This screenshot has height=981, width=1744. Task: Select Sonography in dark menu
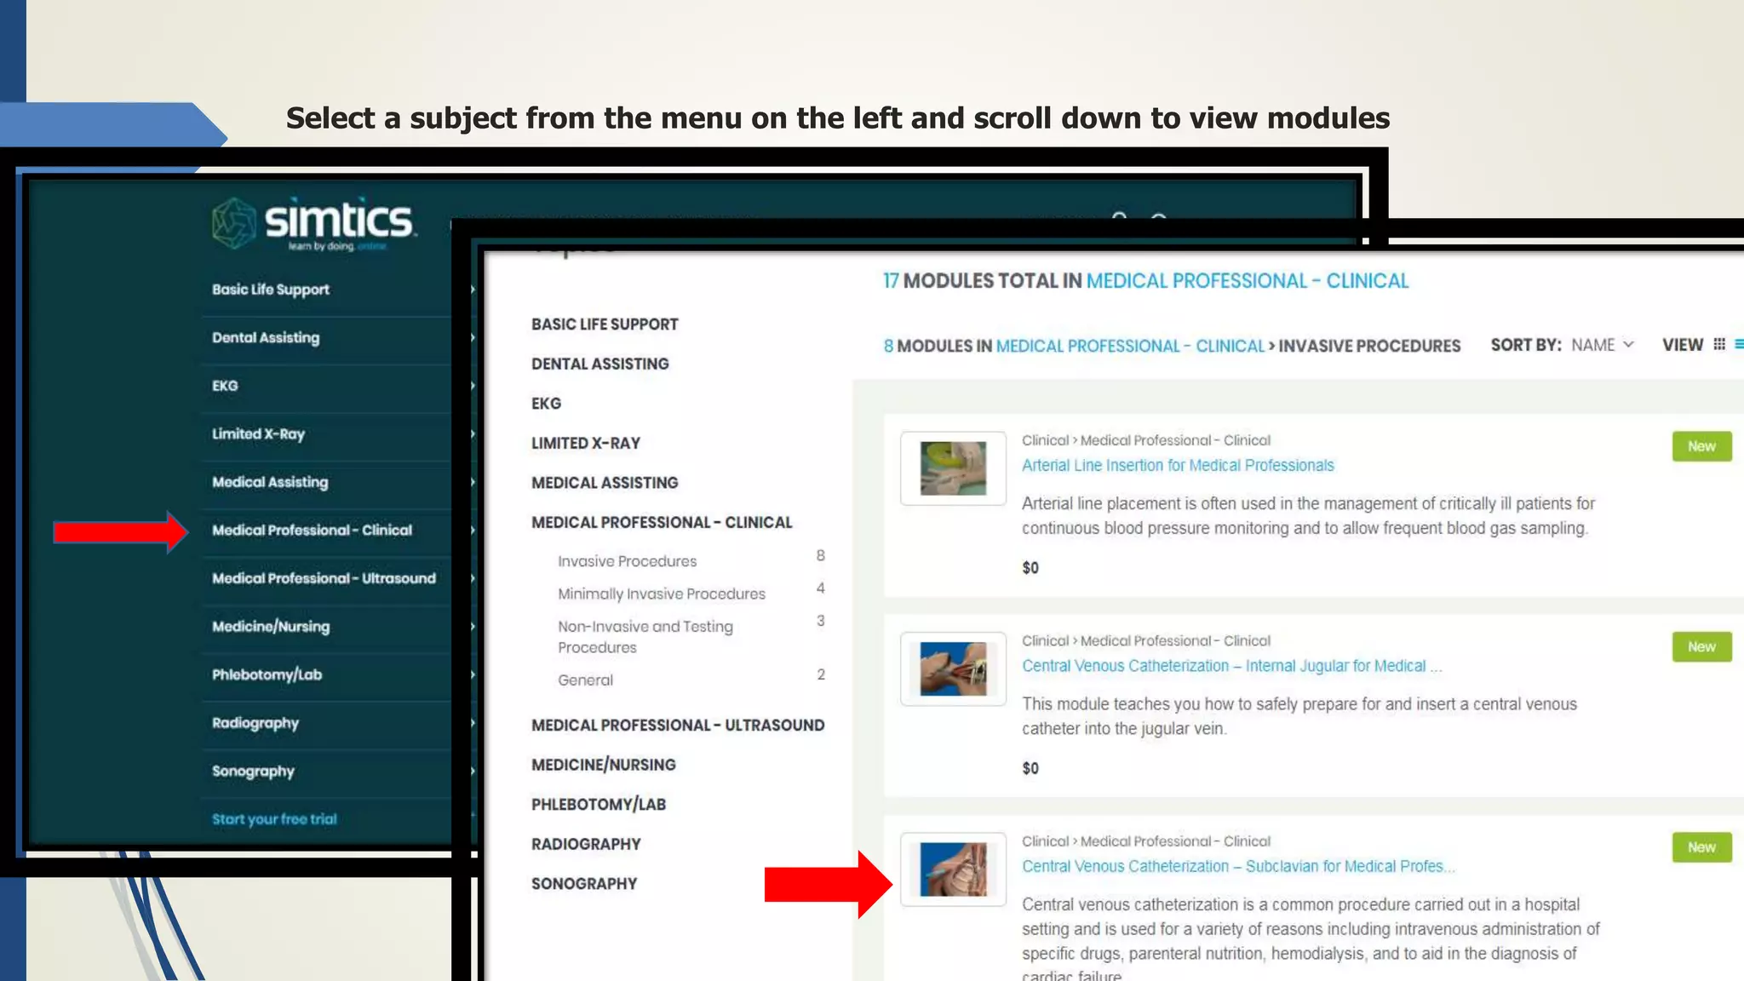[253, 771]
